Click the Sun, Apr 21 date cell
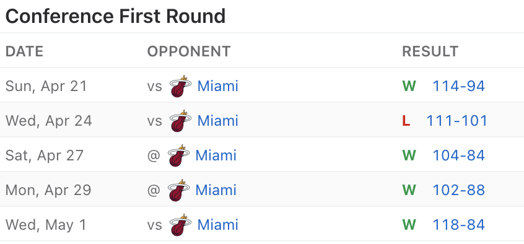This screenshot has height=244, width=524. click(46, 86)
